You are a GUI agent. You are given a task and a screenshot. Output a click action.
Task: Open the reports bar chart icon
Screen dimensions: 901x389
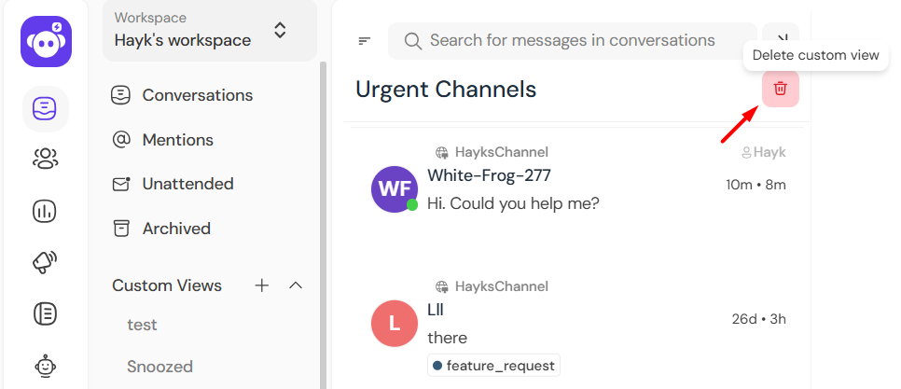[x=46, y=212]
